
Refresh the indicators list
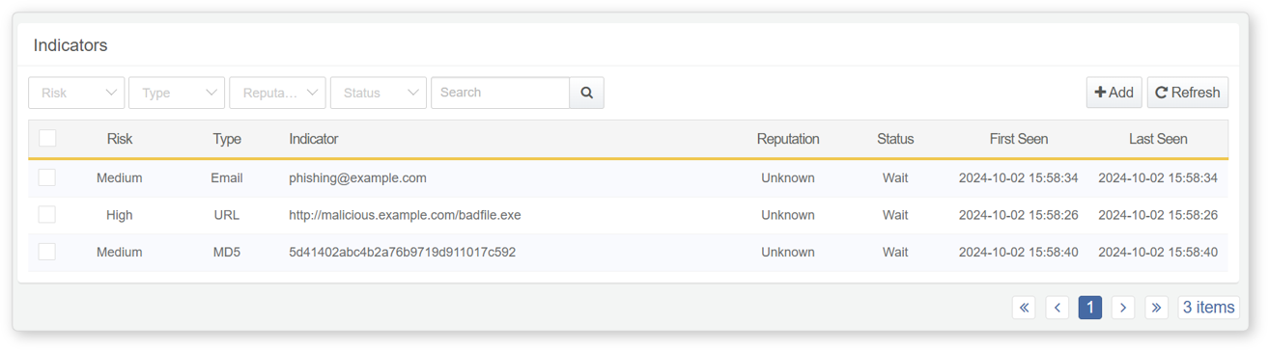click(x=1188, y=93)
